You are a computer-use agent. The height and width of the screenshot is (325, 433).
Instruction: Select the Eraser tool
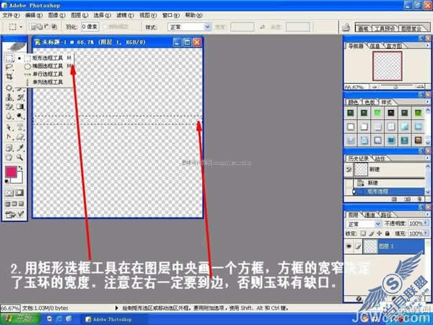9,107
